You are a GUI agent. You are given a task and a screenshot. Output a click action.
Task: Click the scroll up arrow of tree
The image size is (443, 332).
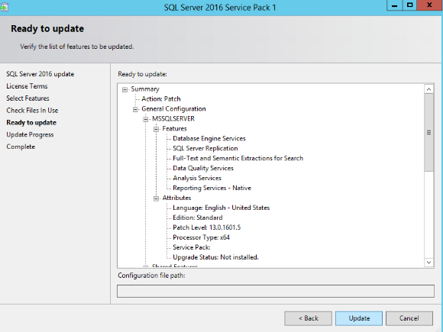pos(428,89)
